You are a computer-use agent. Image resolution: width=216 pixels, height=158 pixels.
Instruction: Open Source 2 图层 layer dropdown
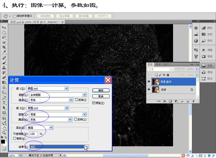click(x=84, y=114)
